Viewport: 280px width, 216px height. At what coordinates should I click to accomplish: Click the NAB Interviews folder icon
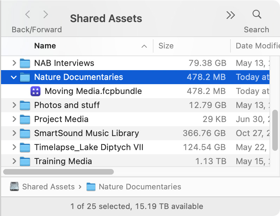25,63
